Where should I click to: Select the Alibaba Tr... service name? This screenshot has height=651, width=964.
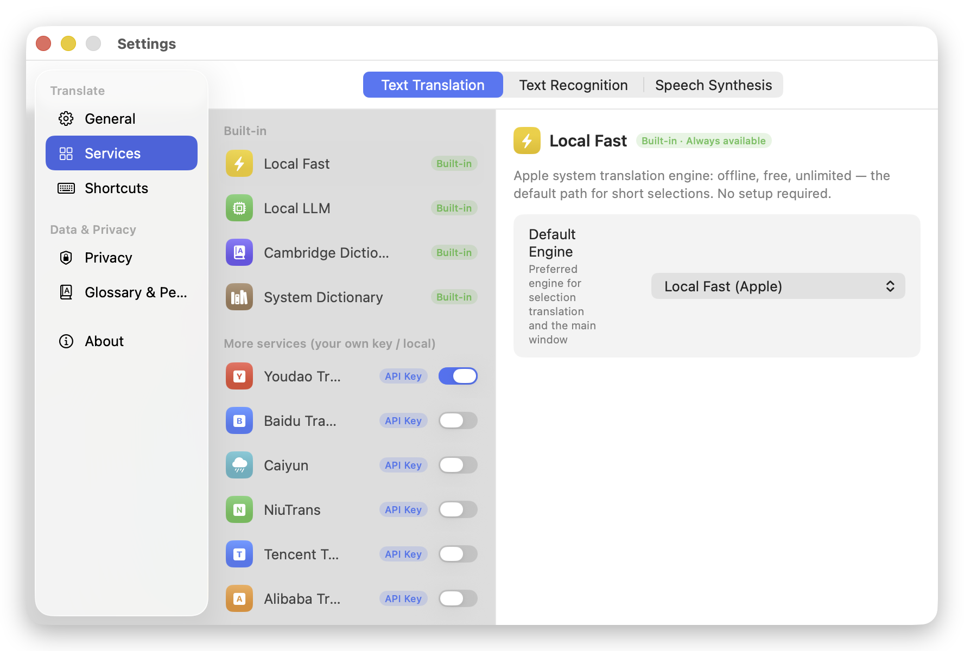click(x=302, y=599)
